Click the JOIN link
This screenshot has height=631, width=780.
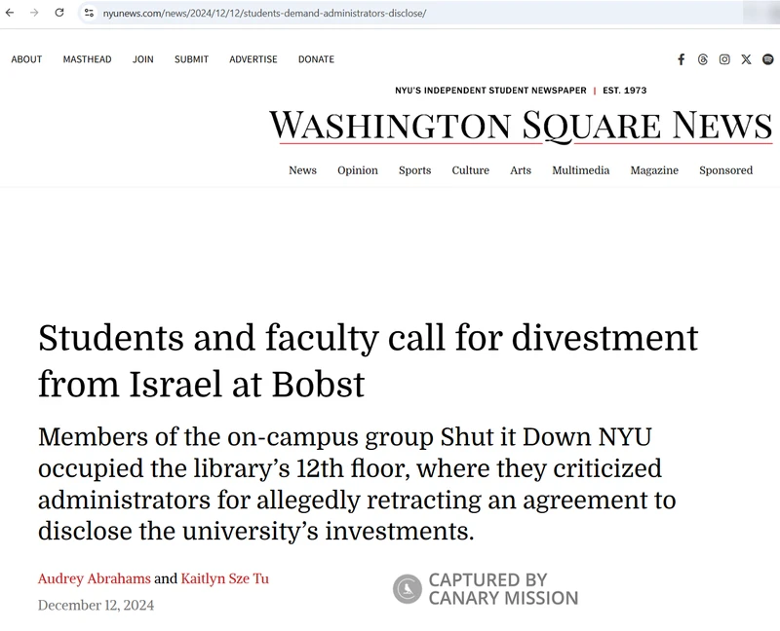click(x=142, y=59)
